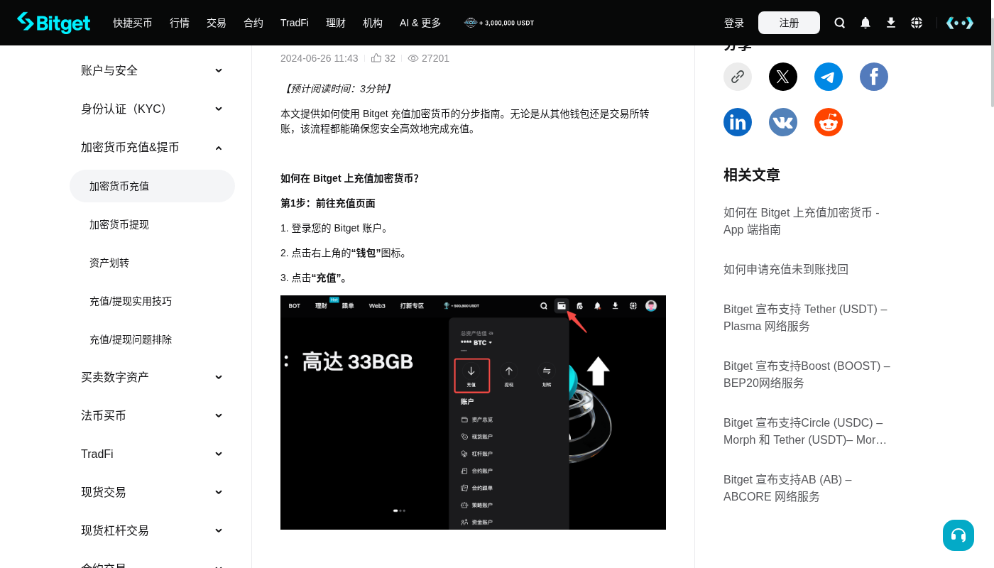This screenshot has height=568, width=994.
Task: Open article about Tether (USDT) Plasma 网络服务
Action: pos(805,317)
